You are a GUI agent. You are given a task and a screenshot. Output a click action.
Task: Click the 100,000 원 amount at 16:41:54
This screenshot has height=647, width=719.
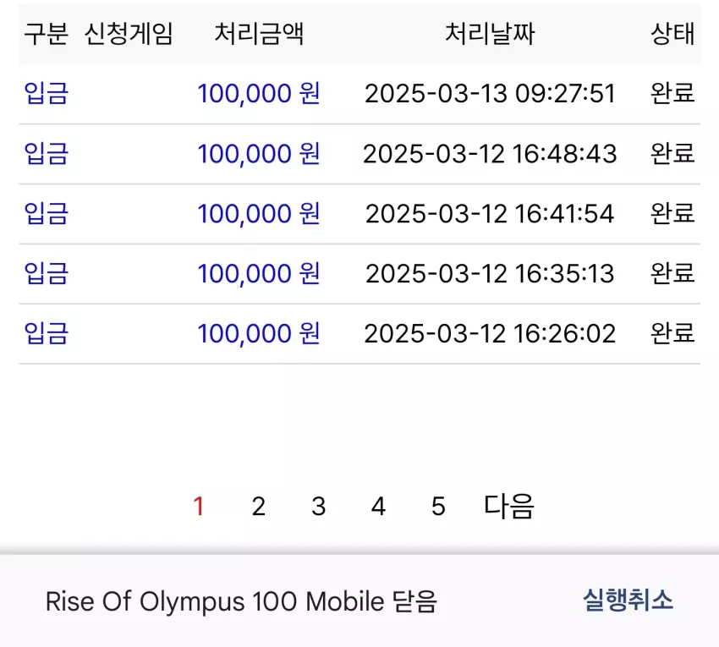coord(259,214)
